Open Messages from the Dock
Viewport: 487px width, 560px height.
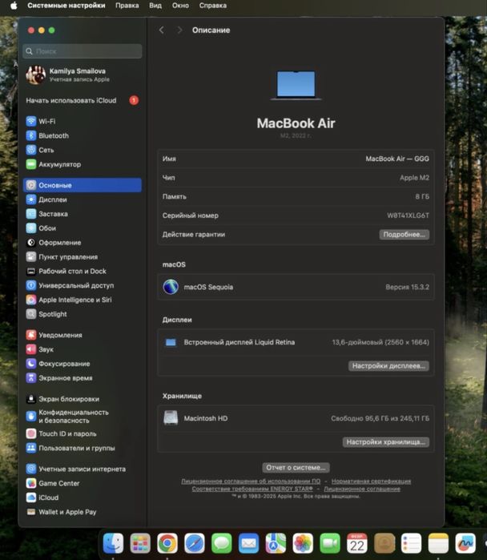pos(222,543)
